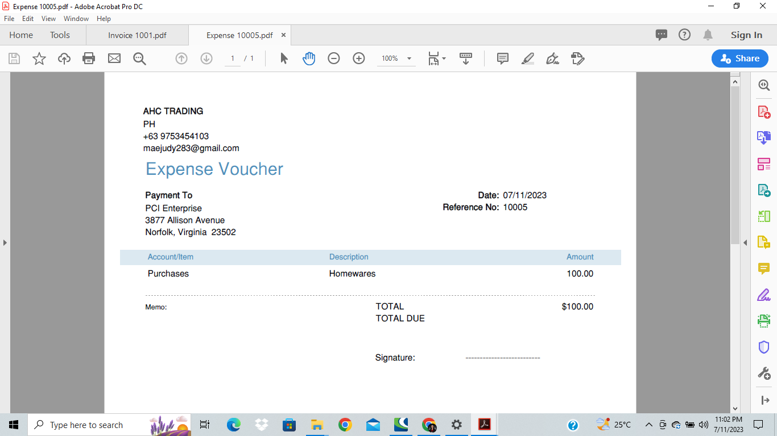Open the page fit options dropdown

point(437,58)
